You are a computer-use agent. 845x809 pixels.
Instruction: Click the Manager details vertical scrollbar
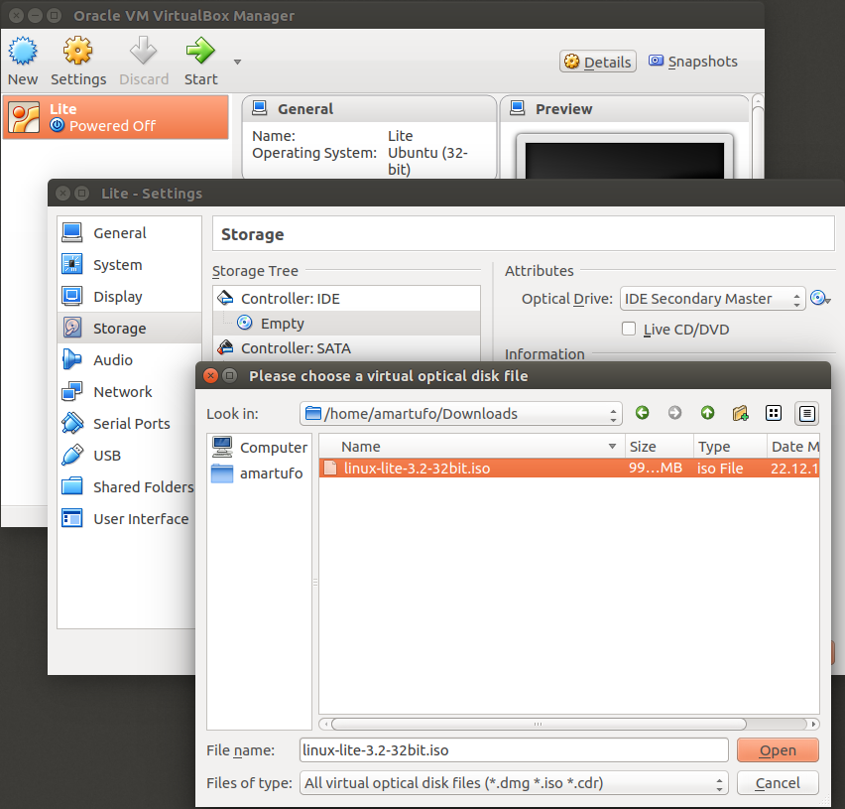tap(758, 140)
